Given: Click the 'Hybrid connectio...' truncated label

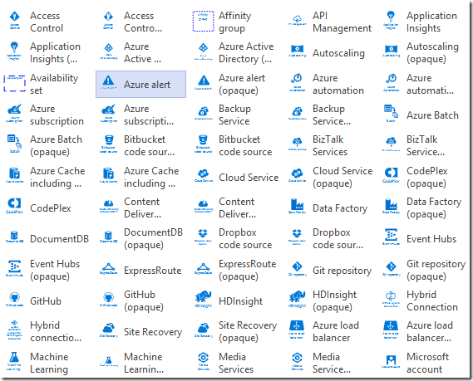Looking at the screenshot, I should tap(56, 331).
